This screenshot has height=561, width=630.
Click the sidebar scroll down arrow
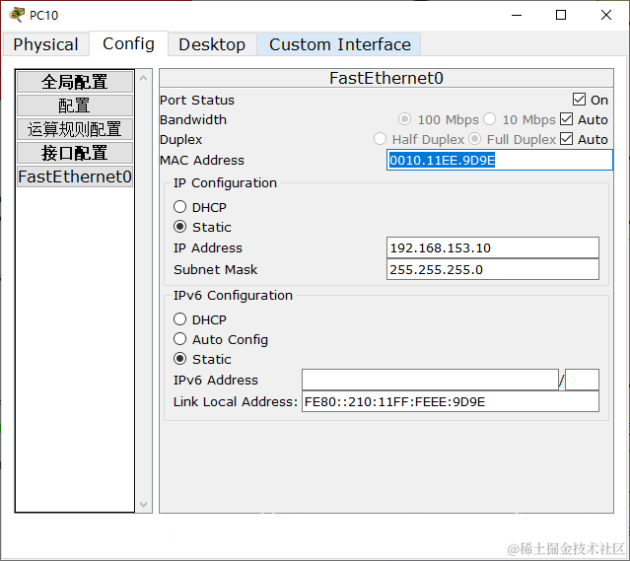143,505
